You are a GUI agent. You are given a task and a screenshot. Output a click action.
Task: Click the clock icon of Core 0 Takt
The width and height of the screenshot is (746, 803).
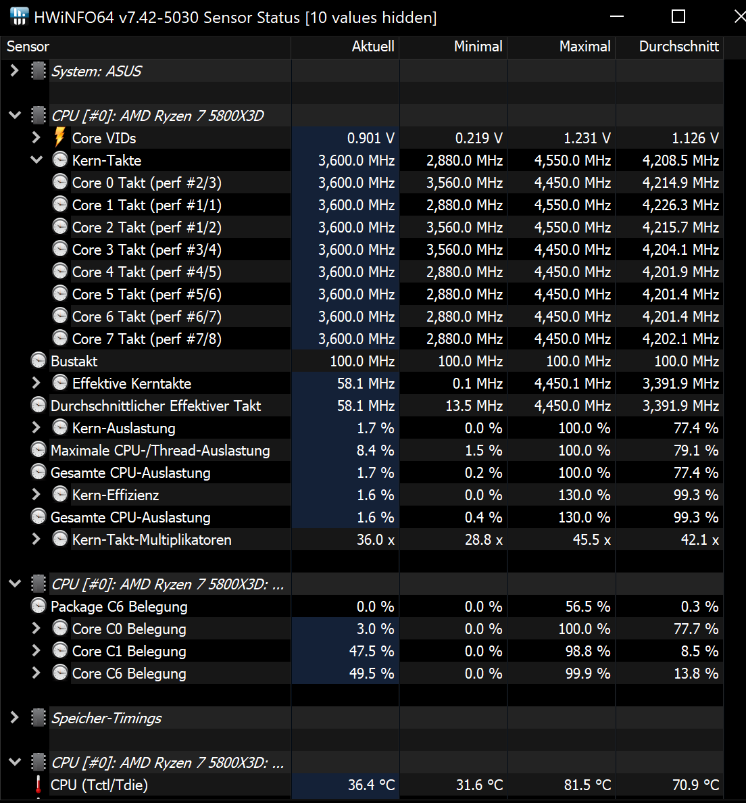coord(60,182)
